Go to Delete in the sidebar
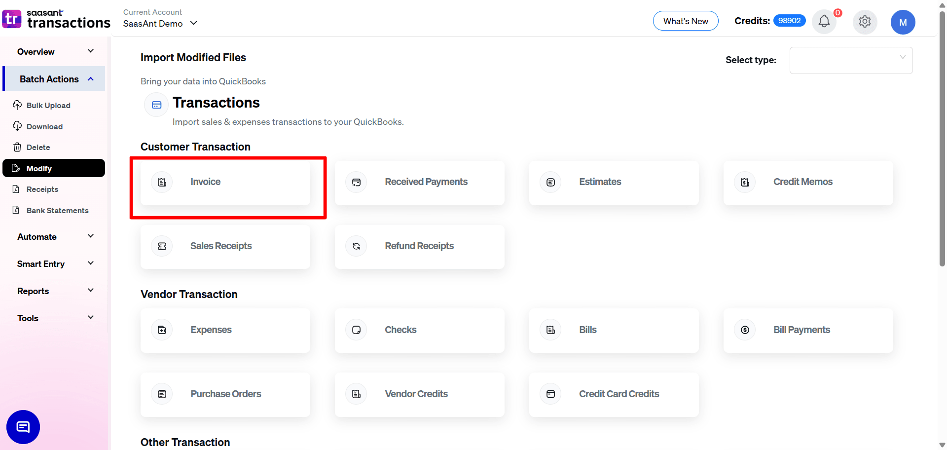The width and height of the screenshot is (947, 450). [38, 148]
